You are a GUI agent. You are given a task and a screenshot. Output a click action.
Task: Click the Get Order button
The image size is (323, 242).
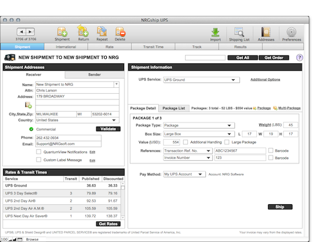[274, 58]
